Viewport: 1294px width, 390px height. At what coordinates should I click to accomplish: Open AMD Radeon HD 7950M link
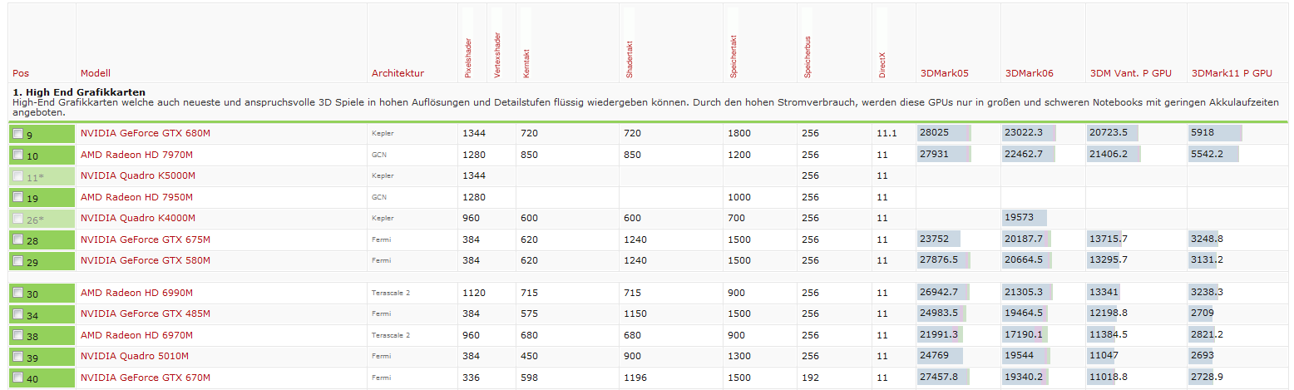pos(136,197)
